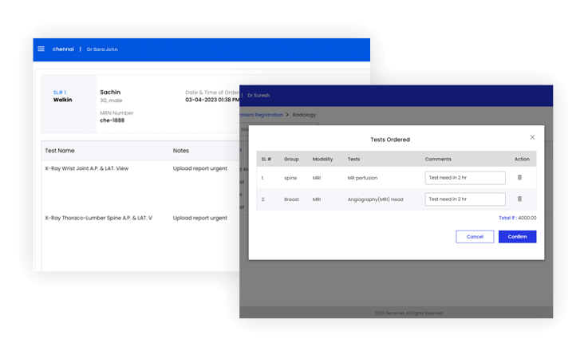Click the MR perfusion test name
Viewport: 584px width, 351px height.
tap(362, 178)
